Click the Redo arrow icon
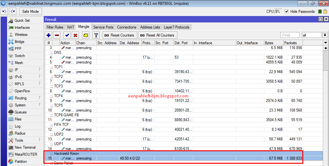This screenshot has height=166, width=329. (x=13, y=12)
